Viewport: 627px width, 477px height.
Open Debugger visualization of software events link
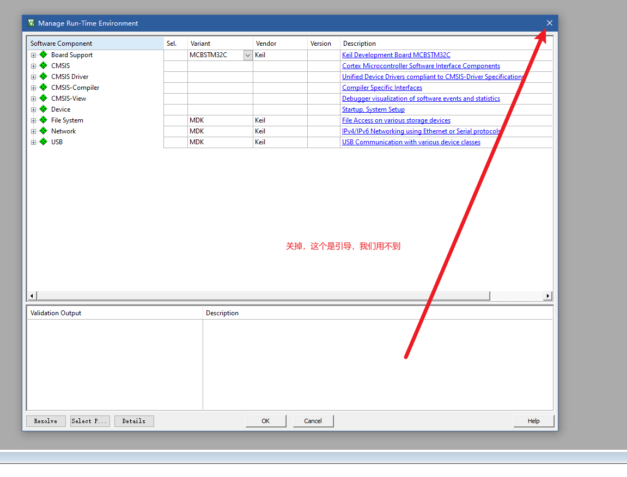click(421, 99)
